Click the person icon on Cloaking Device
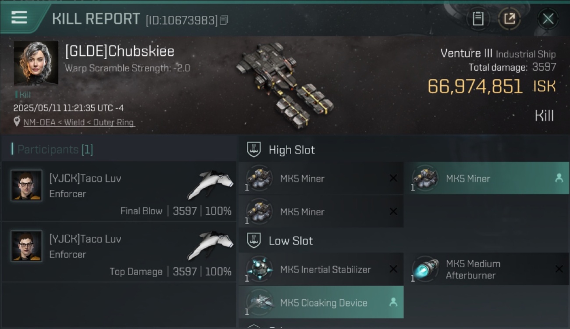 pyautogui.click(x=393, y=302)
